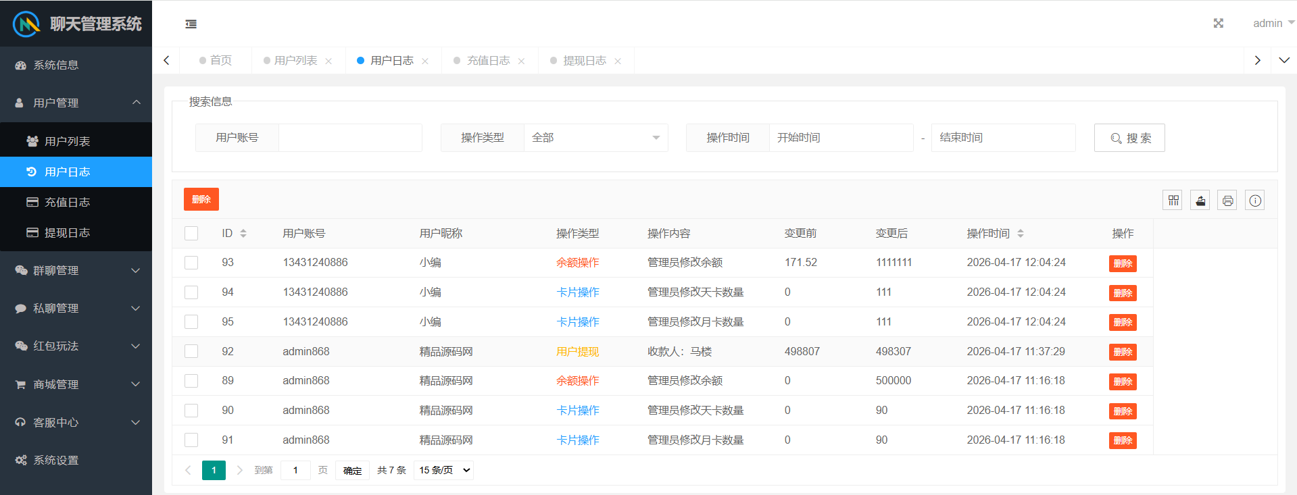Open the 操作类型 dropdown showing 全部
Screen dimensions: 1297x495
(595, 138)
